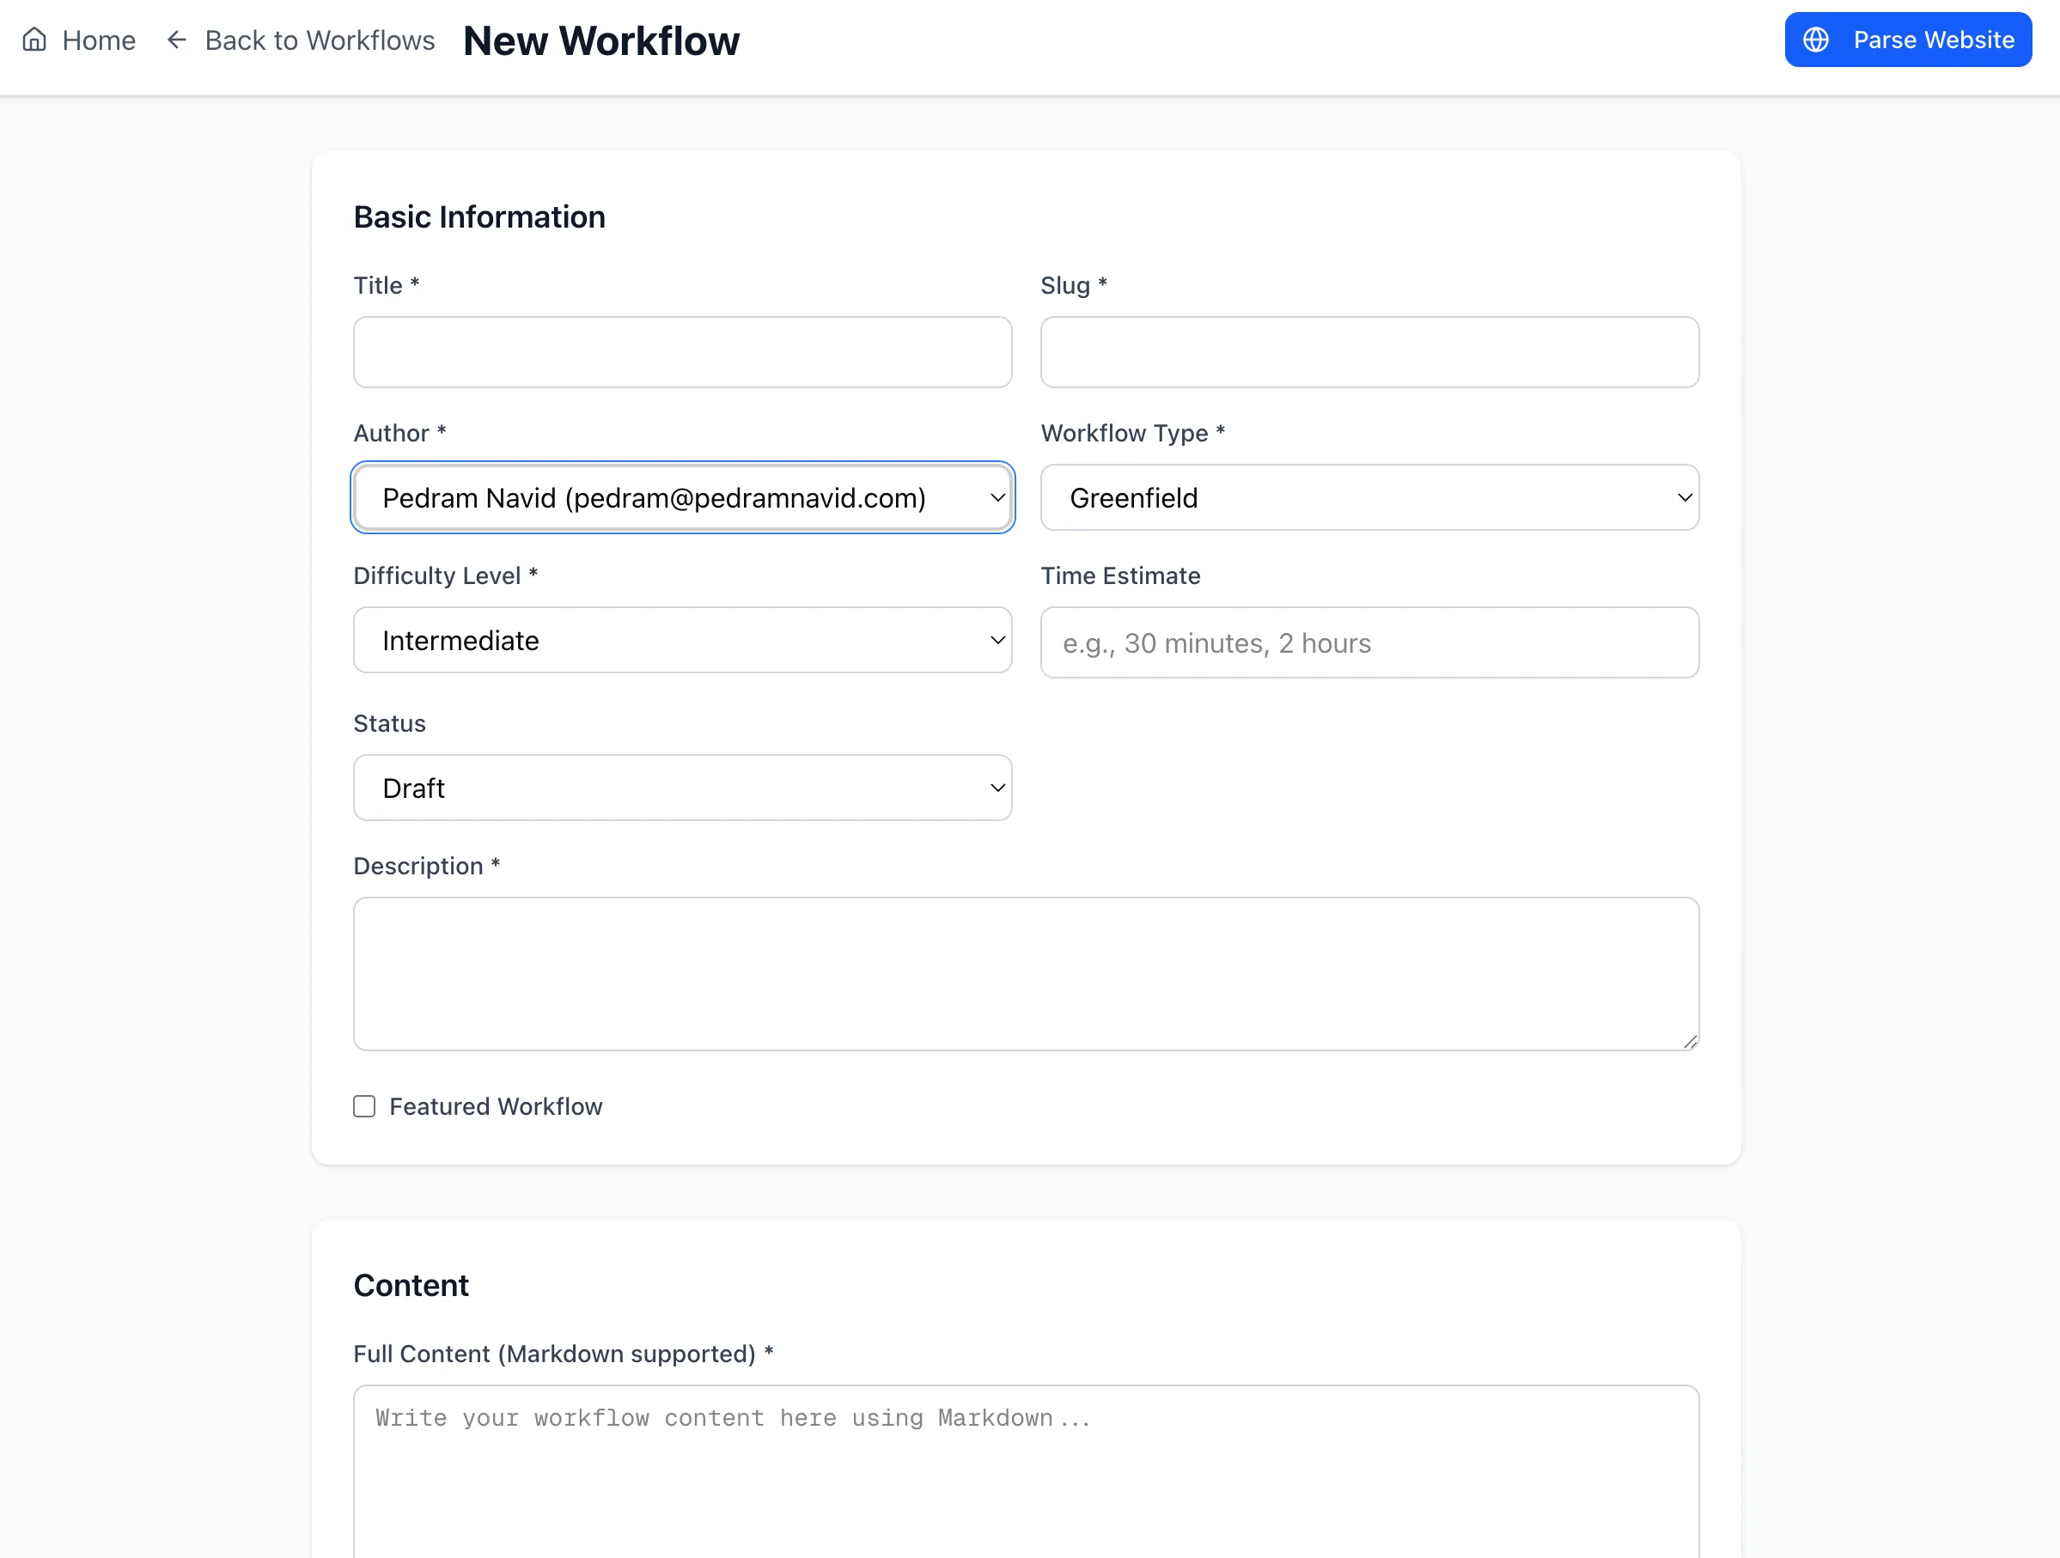2060x1558 pixels.
Task: Click the globe icon on Parse Website button
Action: coord(1816,40)
